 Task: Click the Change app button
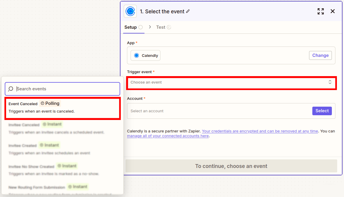tap(320, 55)
